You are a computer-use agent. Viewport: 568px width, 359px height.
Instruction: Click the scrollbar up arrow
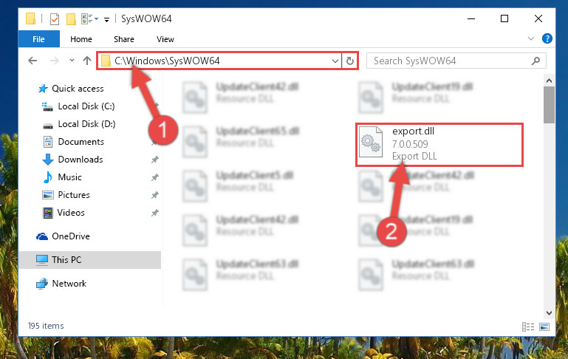(549, 81)
